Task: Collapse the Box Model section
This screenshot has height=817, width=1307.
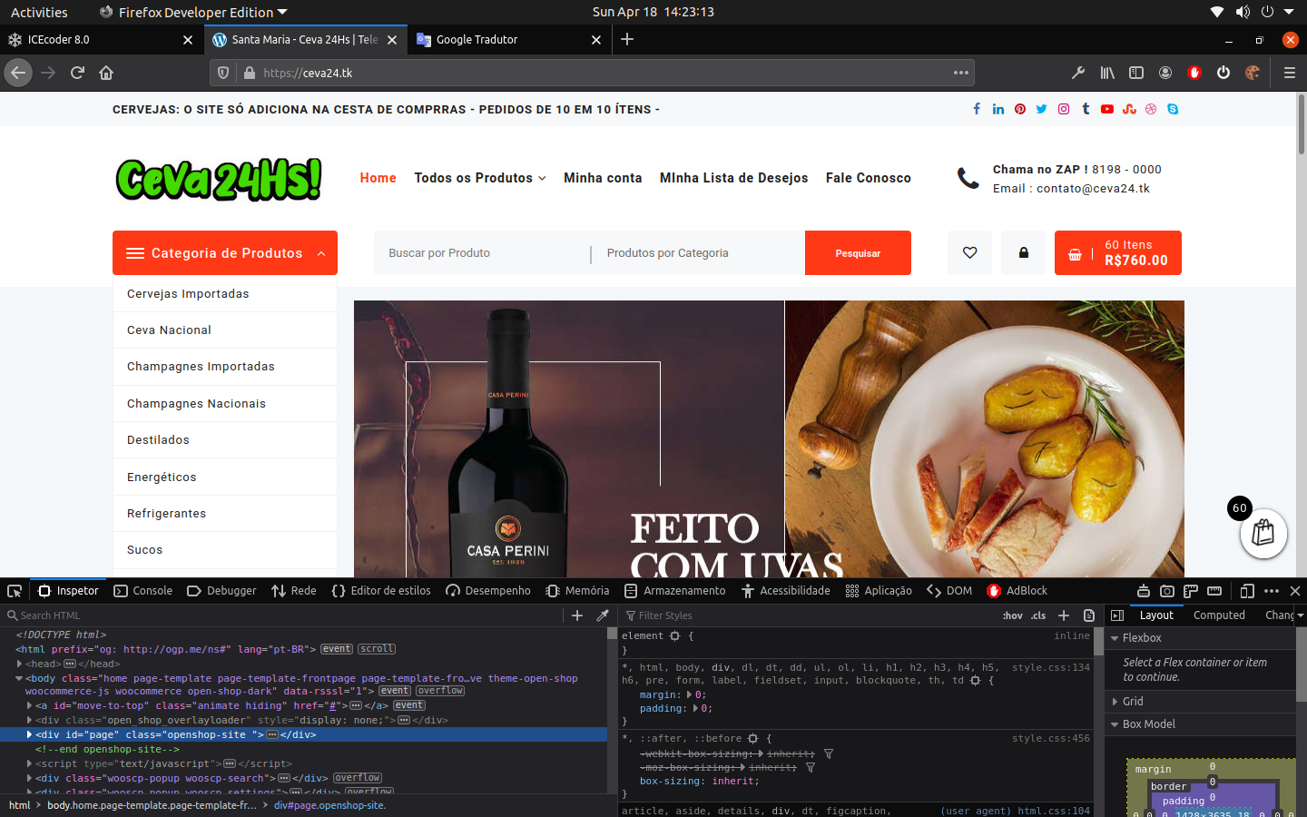Action: [x=1115, y=724]
